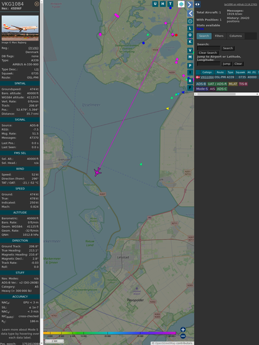259x345 pixels.
Task: Click the map layers selector icon
Action: click(x=181, y=4)
